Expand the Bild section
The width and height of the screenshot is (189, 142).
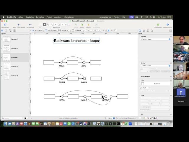[x=140, y=114]
